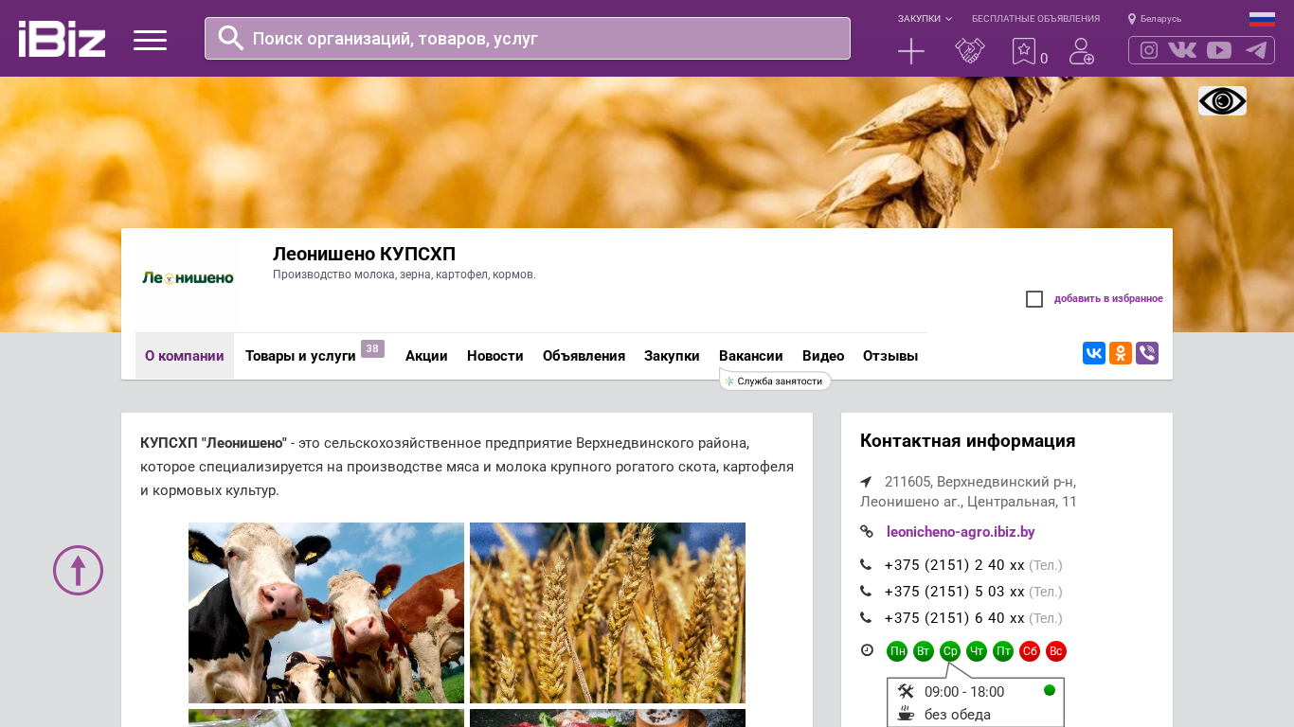
Task: Go to the Объявления tab
Action: coord(584,356)
